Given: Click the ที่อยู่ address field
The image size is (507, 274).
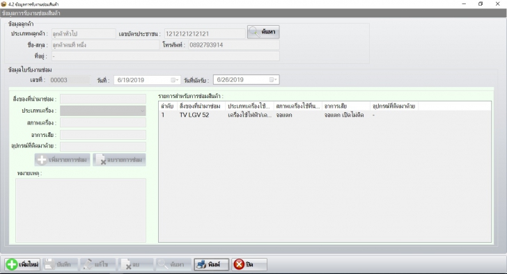Looking at the screenshot, I should click(x=165, y=56).
